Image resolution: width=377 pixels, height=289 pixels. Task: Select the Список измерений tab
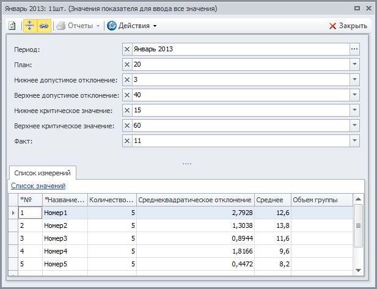pyautogui.click(x=42, y=173)
